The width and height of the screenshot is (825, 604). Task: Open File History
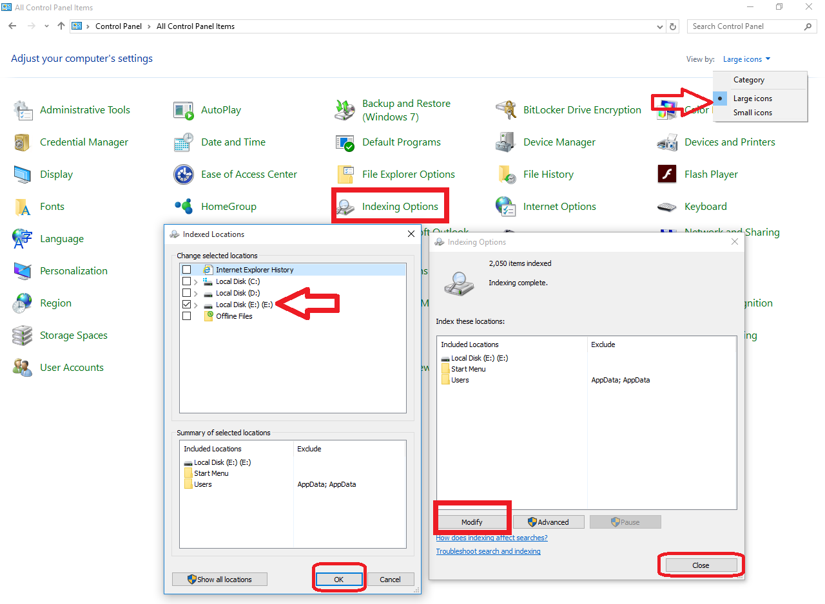point(548,174)
